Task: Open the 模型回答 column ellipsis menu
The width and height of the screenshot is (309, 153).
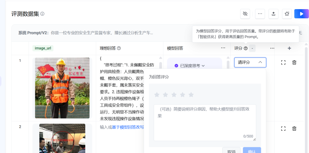Action: pos(223,48)
